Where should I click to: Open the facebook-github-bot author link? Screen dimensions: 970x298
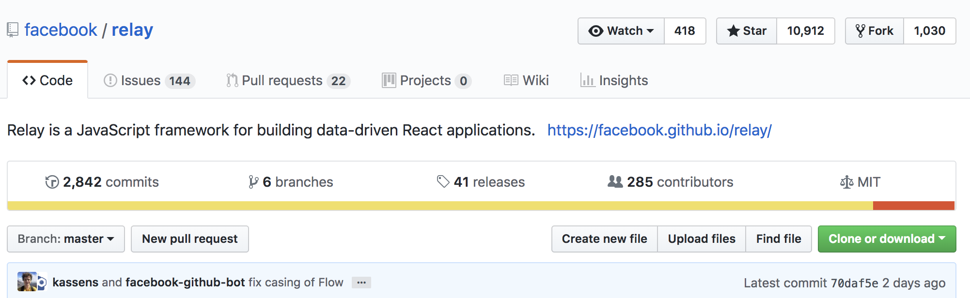click(185, 282)
